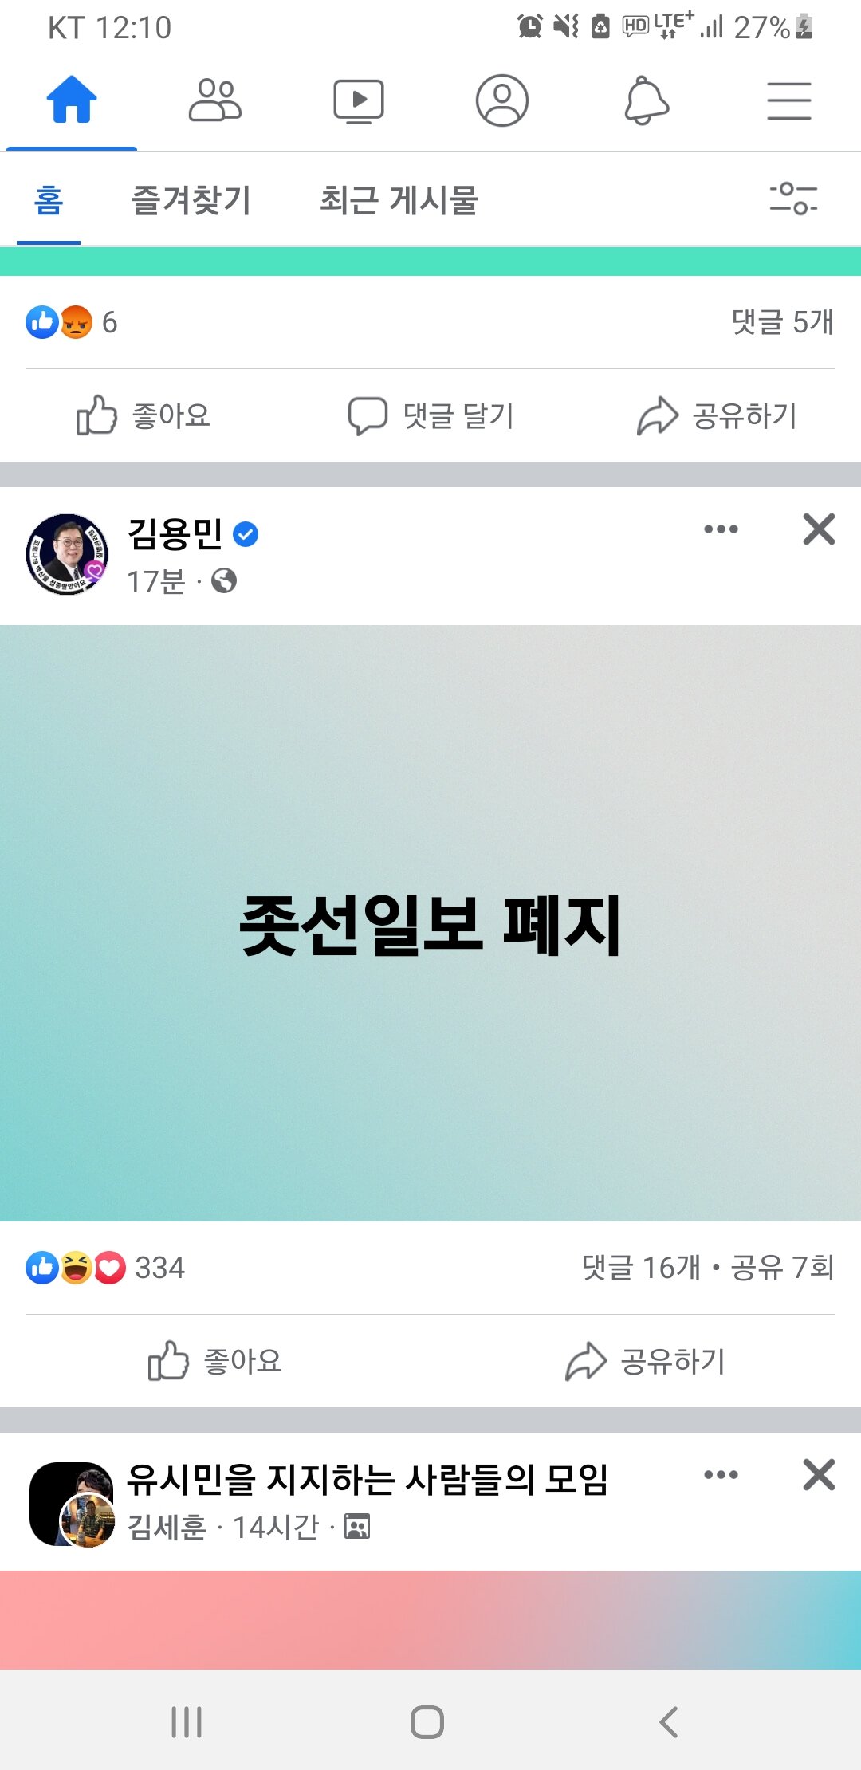Switch to the 최근 게시물 tab

tap(399, 199)
